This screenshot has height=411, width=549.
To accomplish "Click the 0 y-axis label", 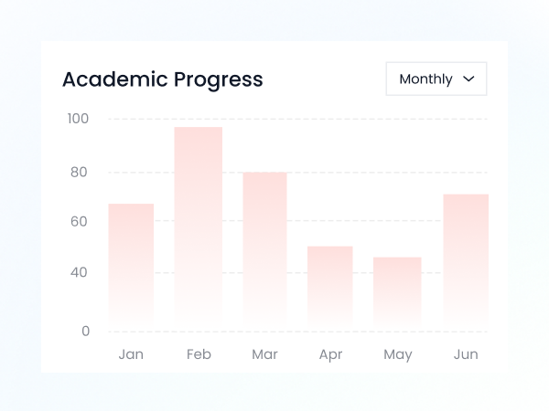I will pos(85,331).
